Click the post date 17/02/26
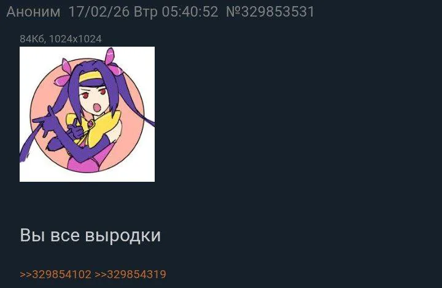 99,12
